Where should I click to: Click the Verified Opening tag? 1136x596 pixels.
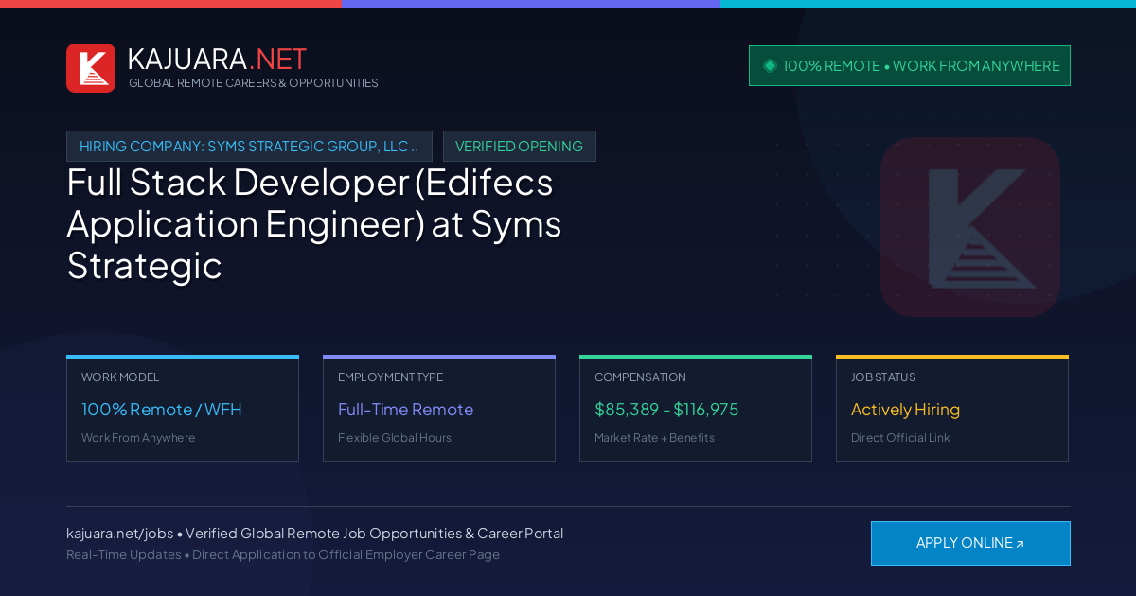pos(519,146)
